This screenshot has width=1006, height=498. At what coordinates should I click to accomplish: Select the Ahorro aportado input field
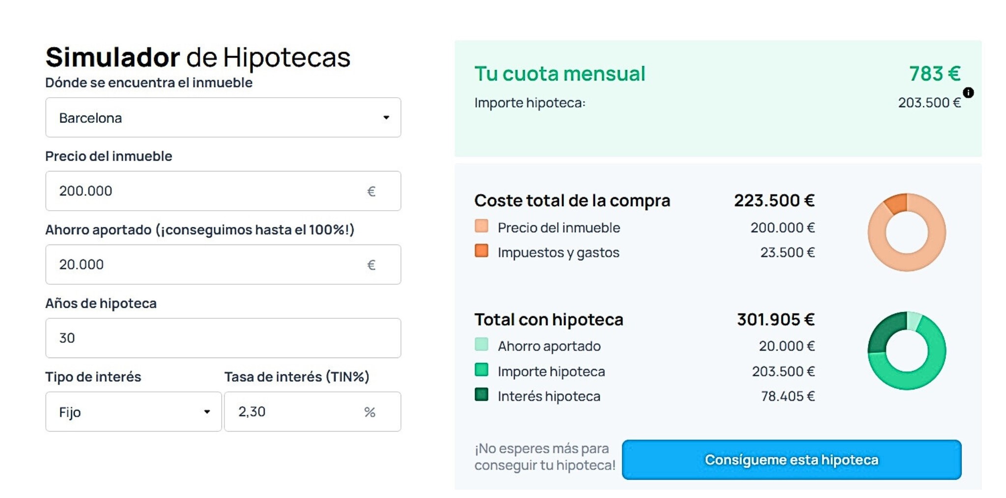[196, 265]
